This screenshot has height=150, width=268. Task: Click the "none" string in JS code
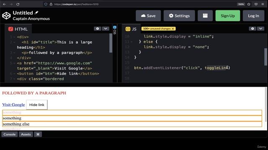point(200,47)
